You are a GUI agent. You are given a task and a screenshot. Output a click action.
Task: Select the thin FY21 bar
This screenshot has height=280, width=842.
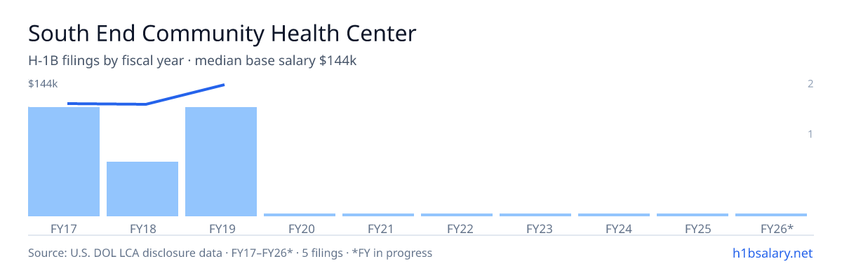coord(378,215)
